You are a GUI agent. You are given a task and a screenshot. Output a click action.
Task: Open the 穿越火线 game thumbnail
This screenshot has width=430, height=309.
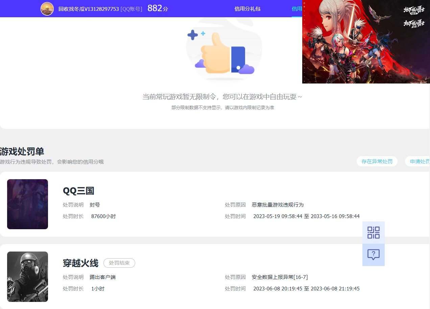[27, 277]
